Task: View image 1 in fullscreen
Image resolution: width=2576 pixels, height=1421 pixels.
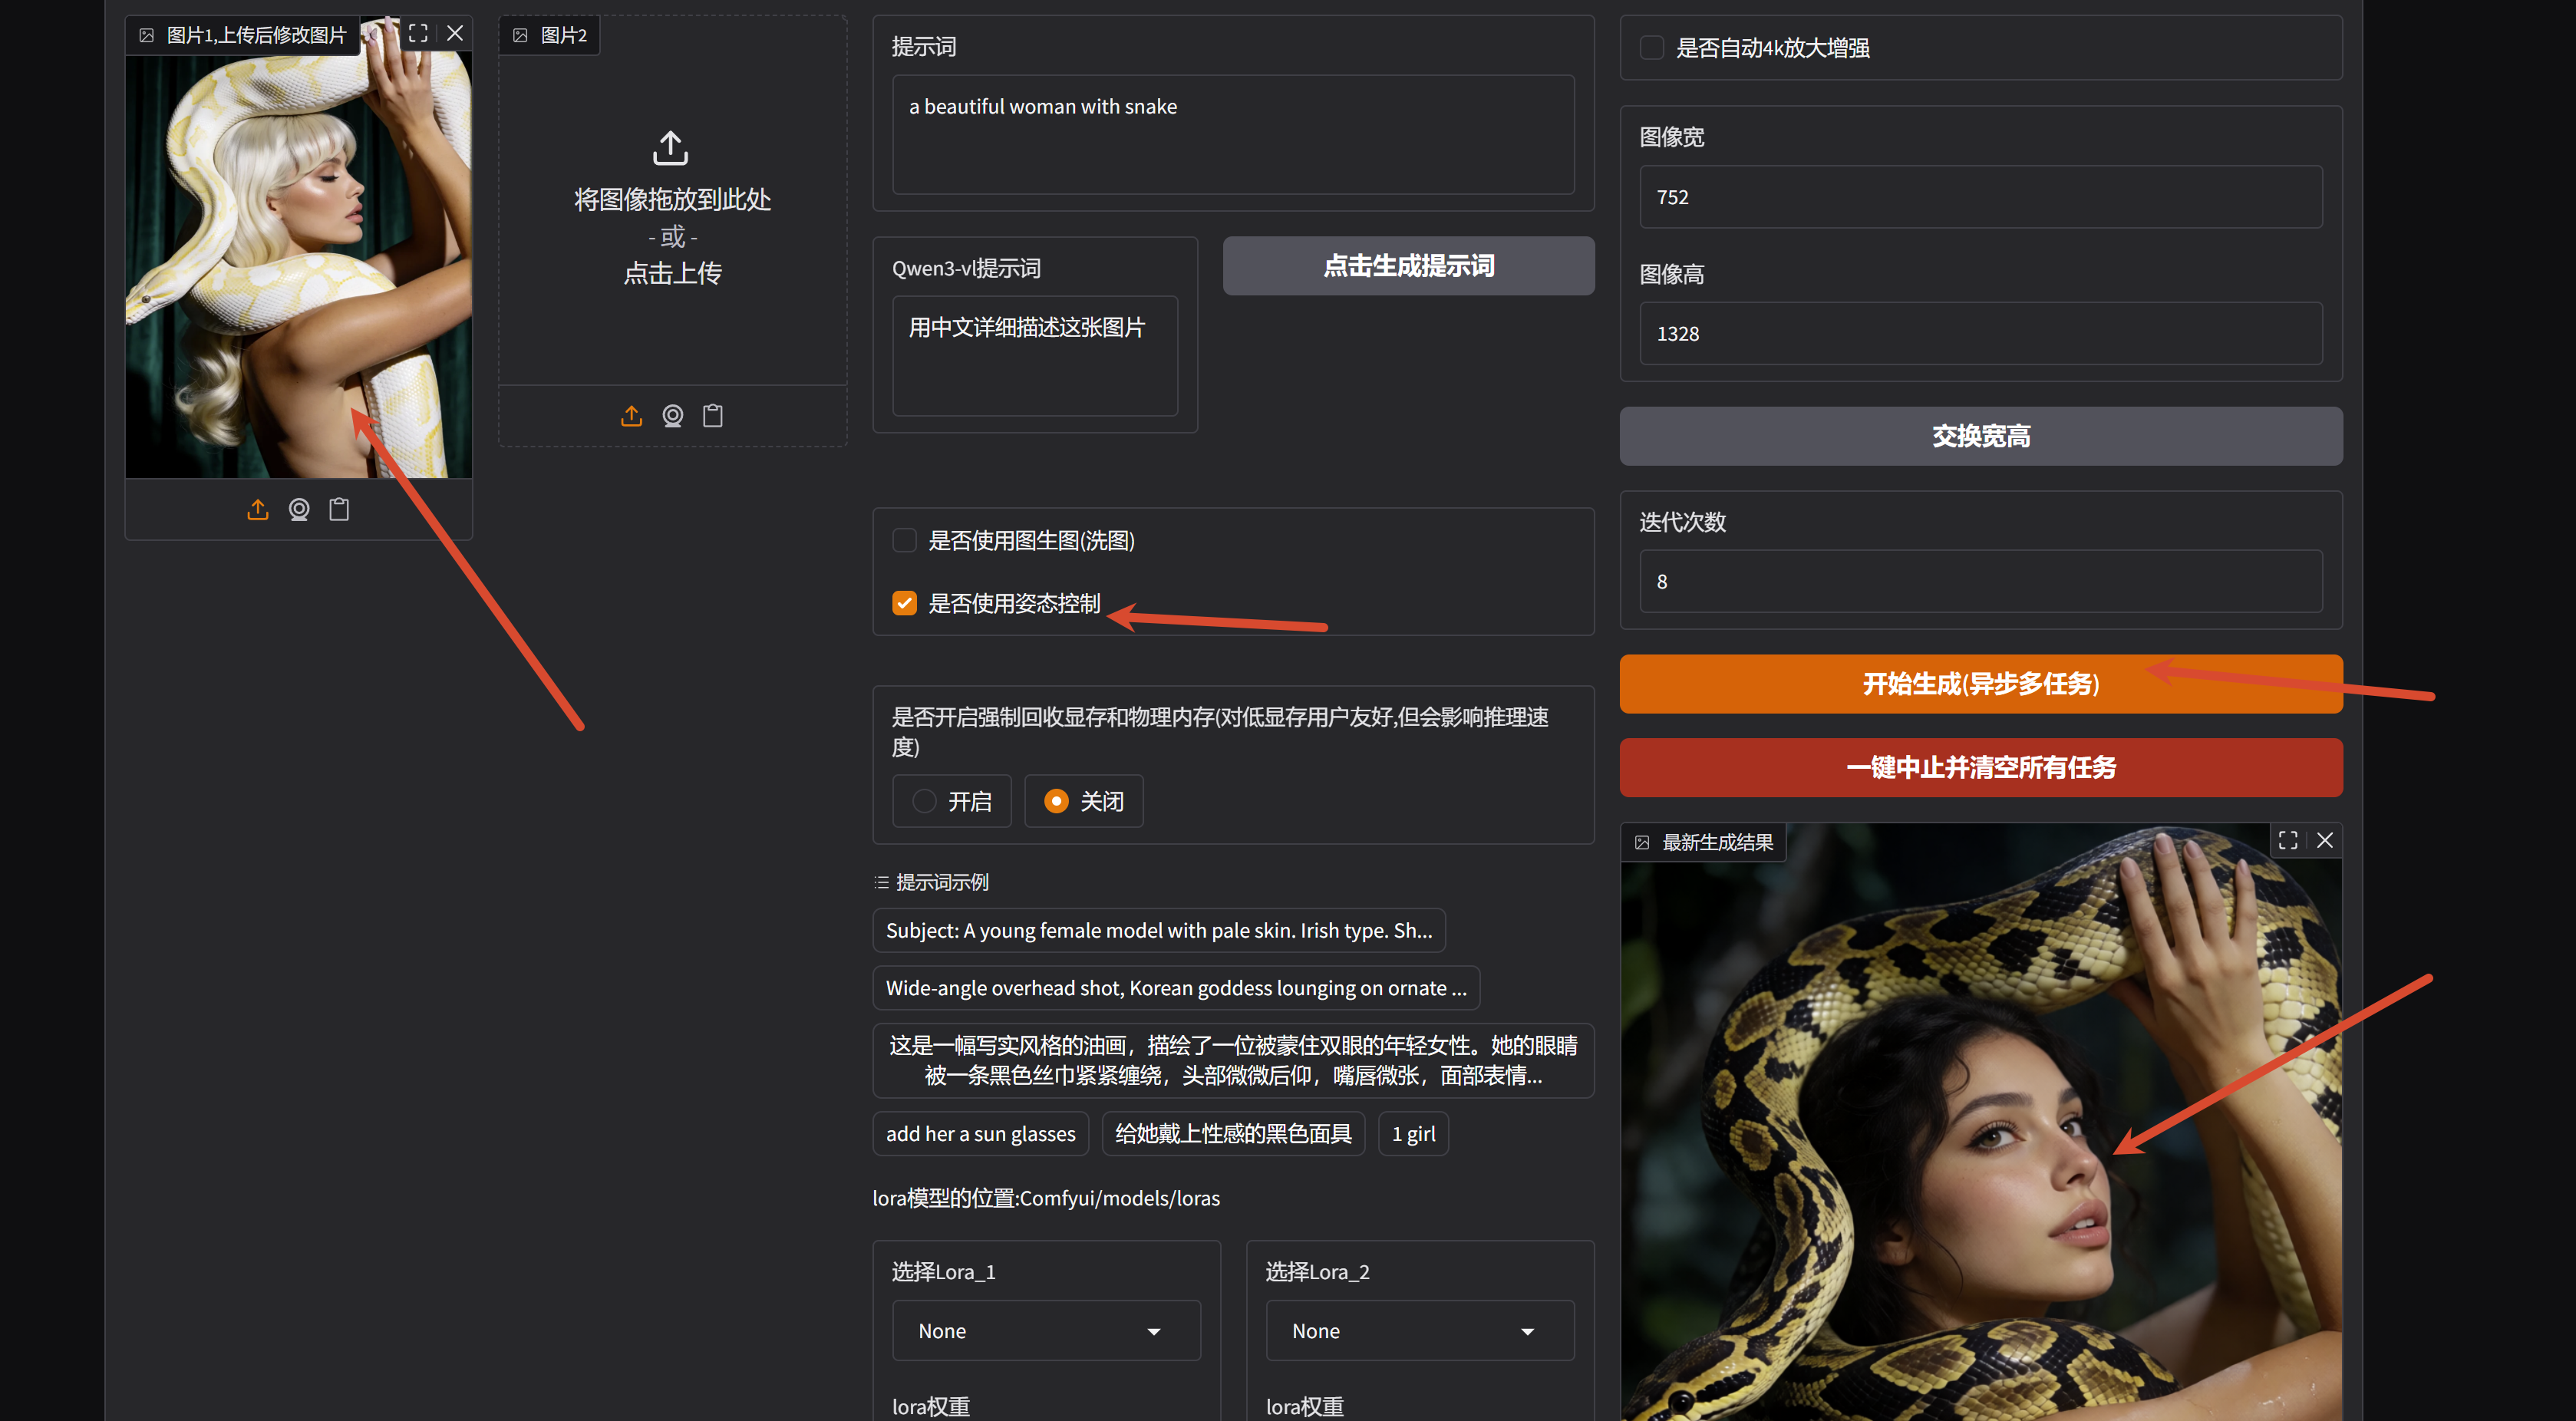Action: coord(418,33)
